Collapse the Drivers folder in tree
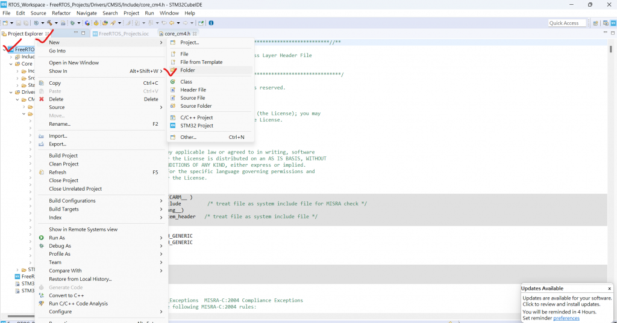The width and height of the screenshot is (617, 323). (x=11, y=93)
